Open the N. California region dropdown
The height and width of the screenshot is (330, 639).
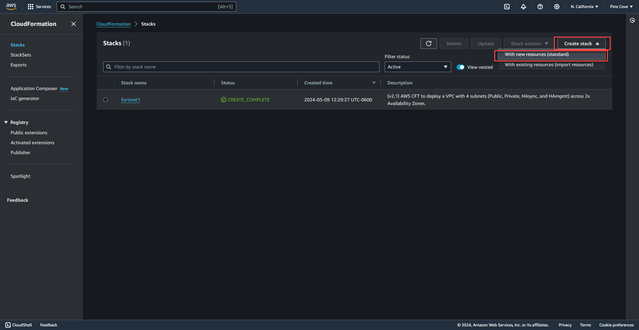pos(584,7)
